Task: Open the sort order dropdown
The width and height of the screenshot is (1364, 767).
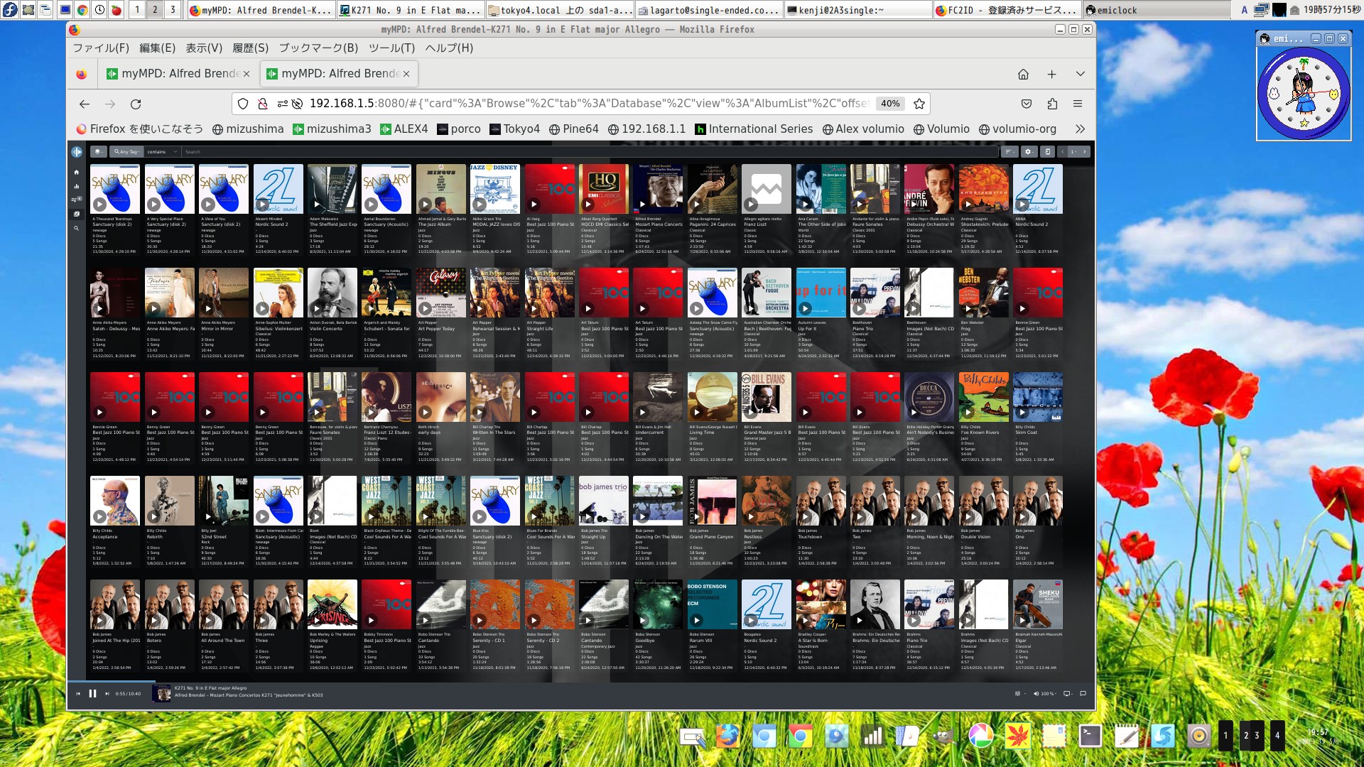Action: [x=1009, y=152]
